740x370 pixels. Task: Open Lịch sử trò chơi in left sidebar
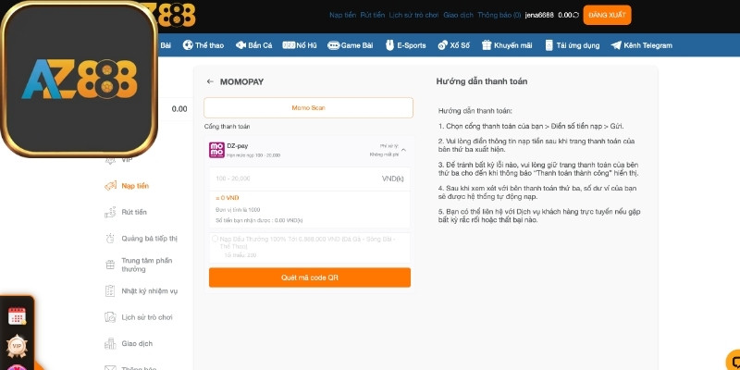tap(147, 317)
